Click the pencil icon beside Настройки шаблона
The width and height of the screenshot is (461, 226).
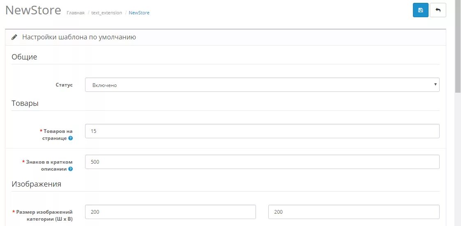pos(14,38)
